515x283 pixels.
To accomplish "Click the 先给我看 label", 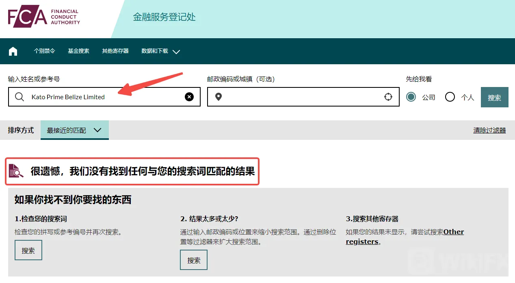I will [419, 79].
